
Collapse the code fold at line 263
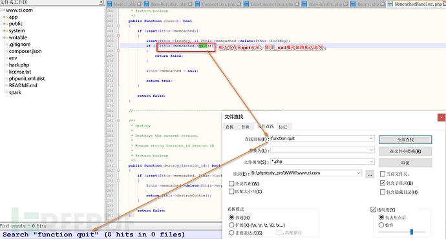[118, 26]
